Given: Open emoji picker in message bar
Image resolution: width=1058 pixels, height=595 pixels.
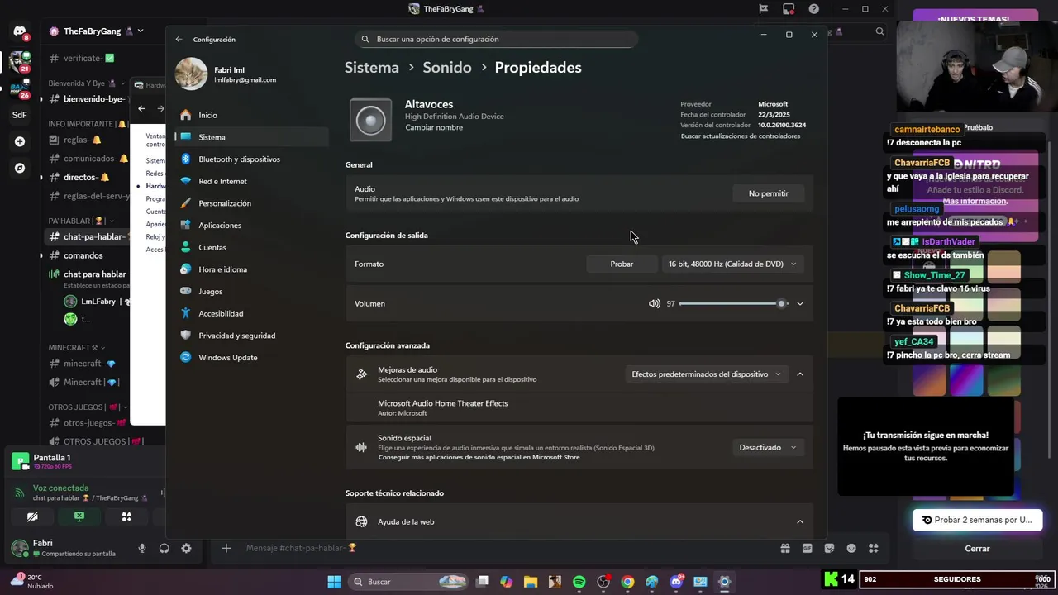Looking at the screenshot, I should (851, 548).
